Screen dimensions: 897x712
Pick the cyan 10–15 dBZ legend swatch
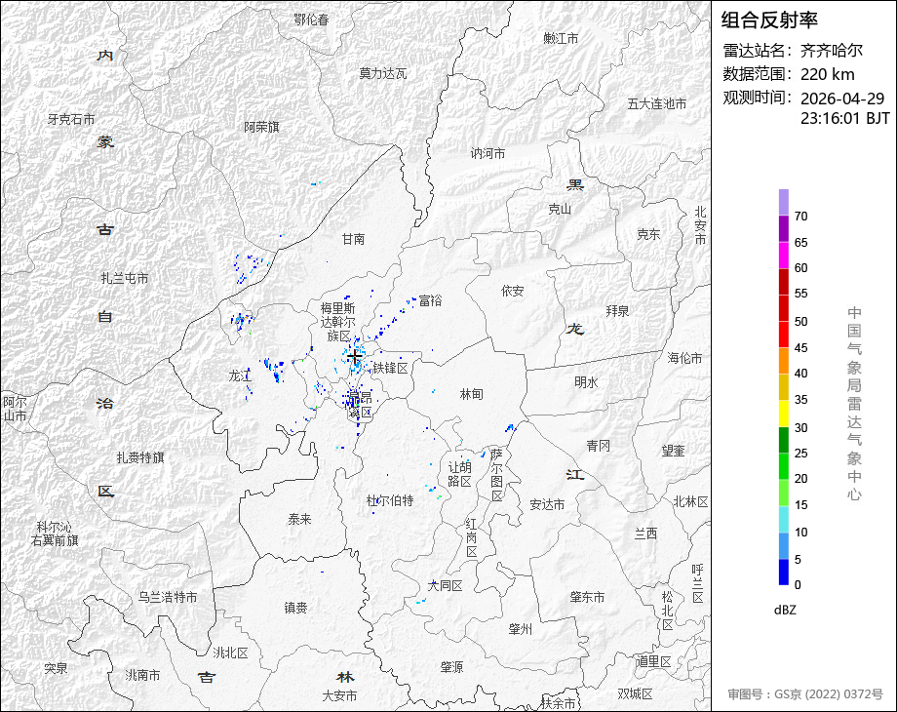[784, 519]
